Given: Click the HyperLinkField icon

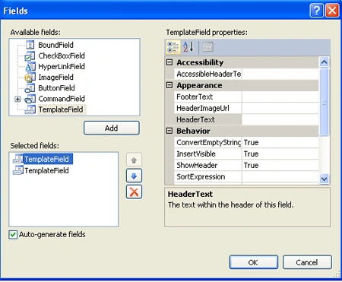Looking at the screenshot, I should 30,67.
